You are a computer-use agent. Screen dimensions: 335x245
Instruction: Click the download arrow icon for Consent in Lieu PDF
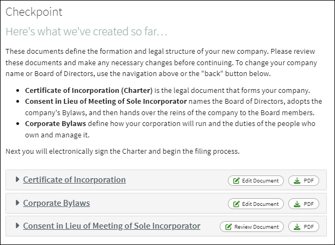(x=297, y=227)
